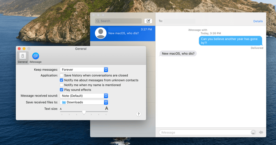Open the help question mark button
The height and width of the screenshot is (145, 276).
(139, 114)
